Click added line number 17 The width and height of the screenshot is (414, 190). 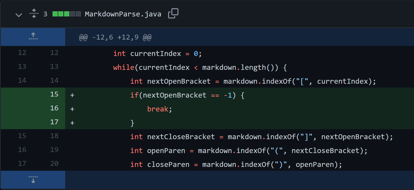click(54, 122)
